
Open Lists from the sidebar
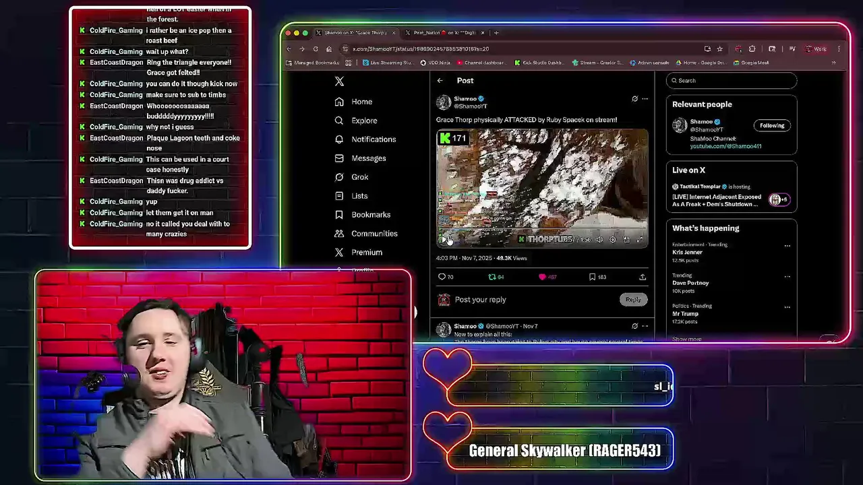[x=351, y=196]
